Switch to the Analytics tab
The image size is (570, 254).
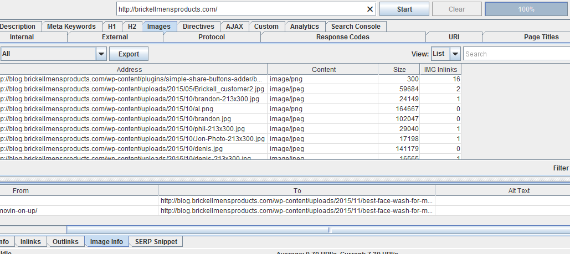(304, 27)
